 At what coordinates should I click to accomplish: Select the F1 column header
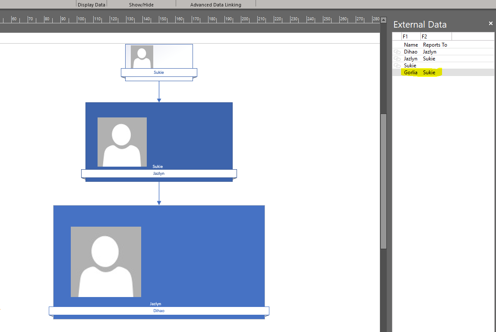point(411,36)
